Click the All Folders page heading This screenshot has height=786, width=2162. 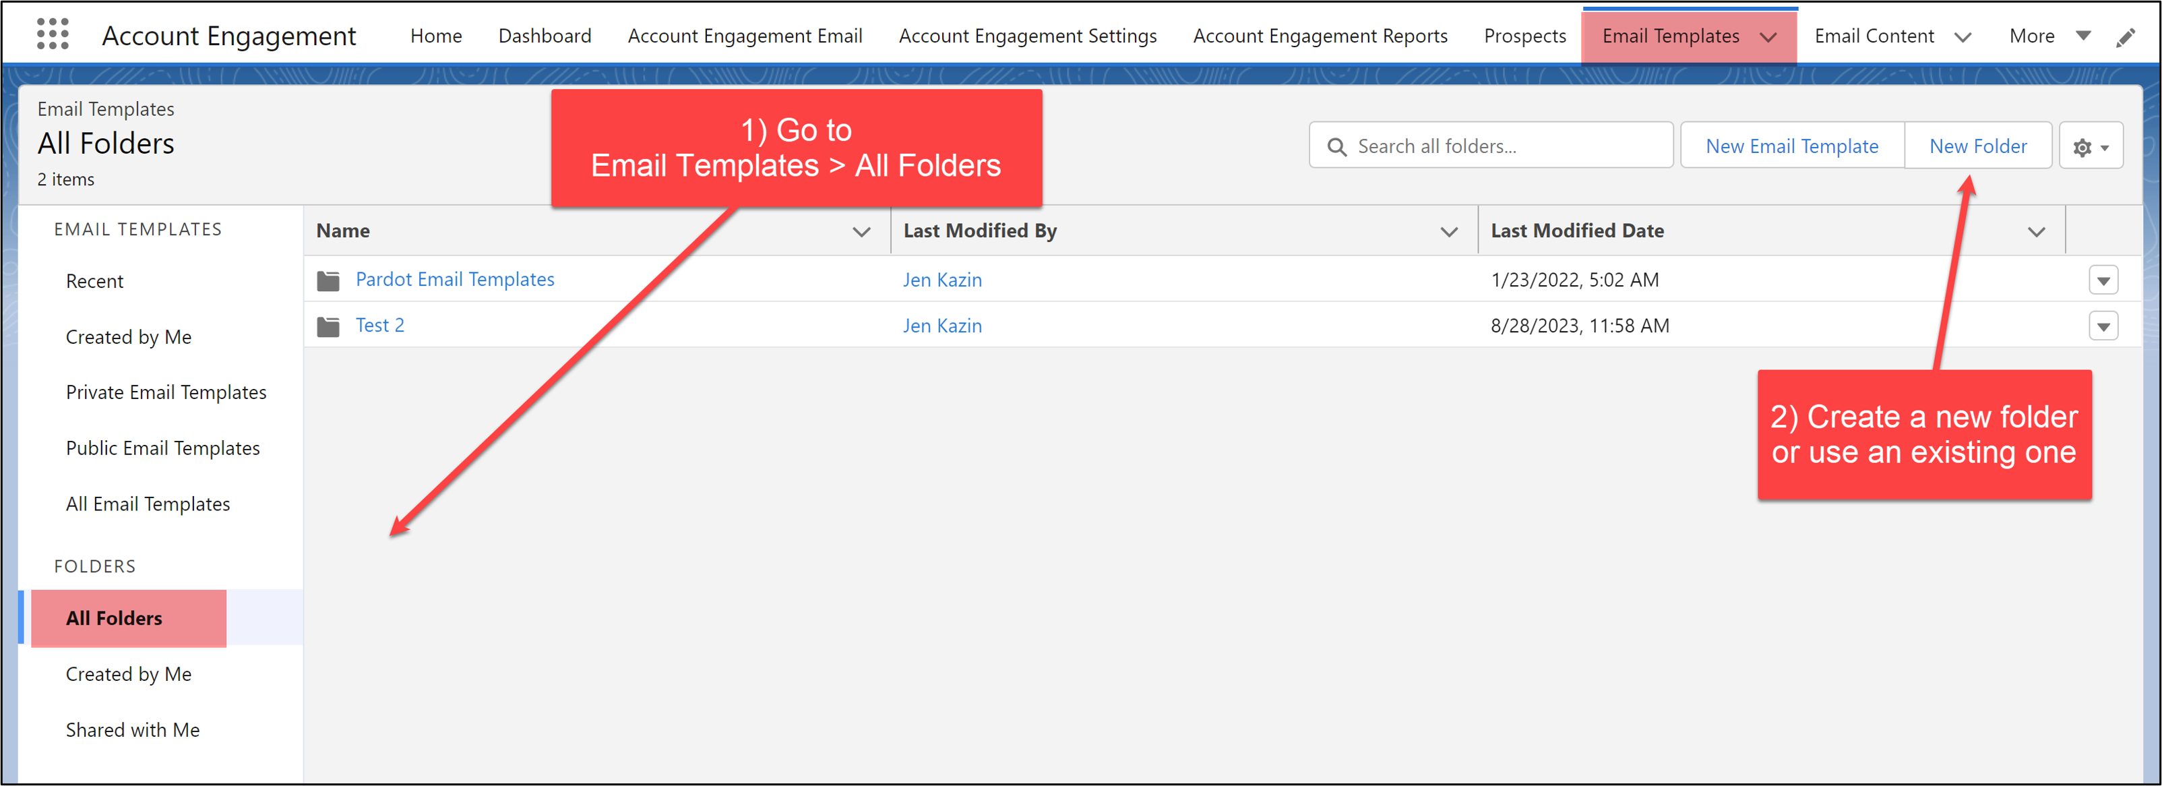pos(106,144)
